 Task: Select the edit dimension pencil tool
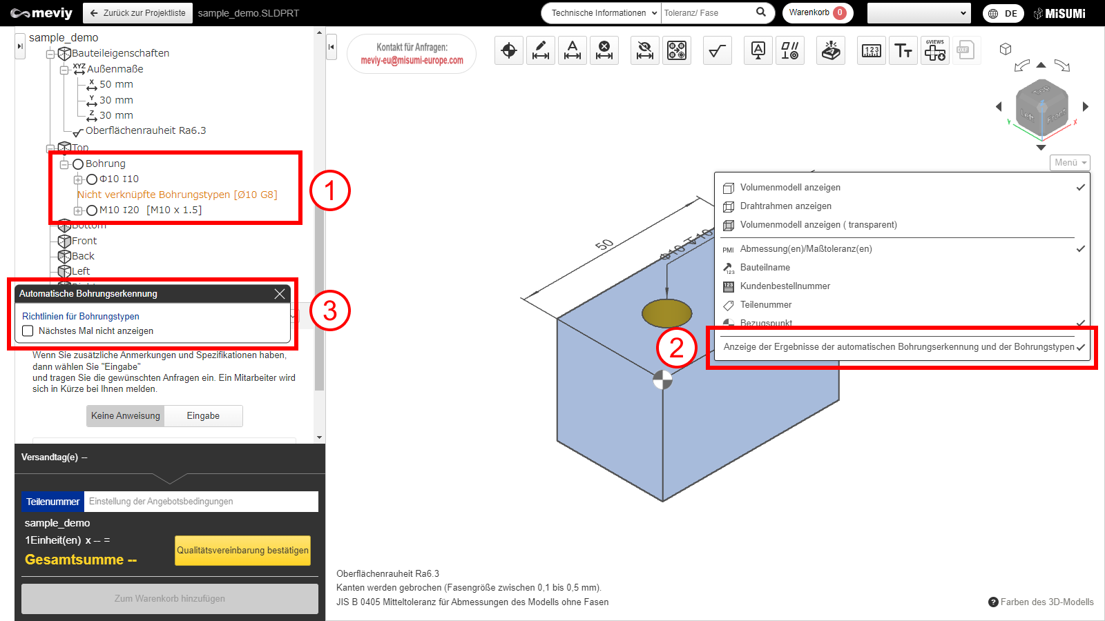[541, 50]
